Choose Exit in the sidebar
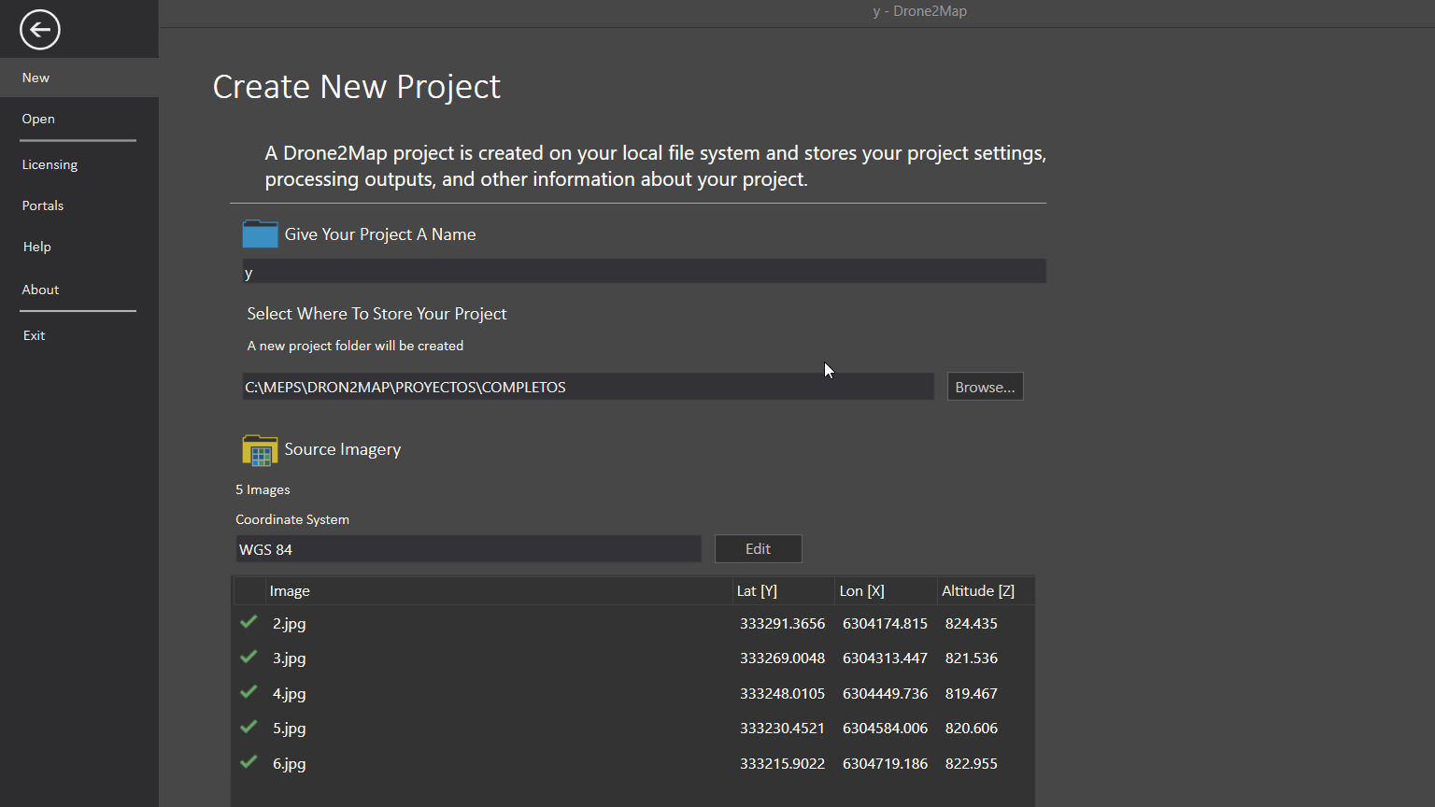The height and width of the screenshot is (807, 1435). 35,335
